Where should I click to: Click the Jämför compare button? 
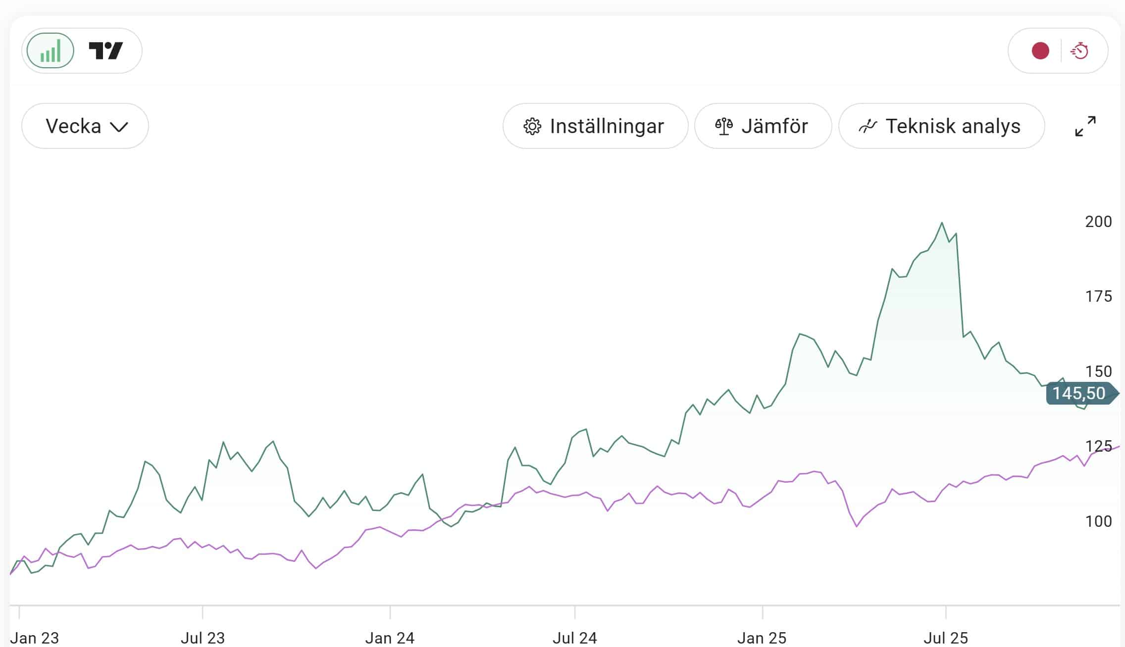(x=763, y=126)
